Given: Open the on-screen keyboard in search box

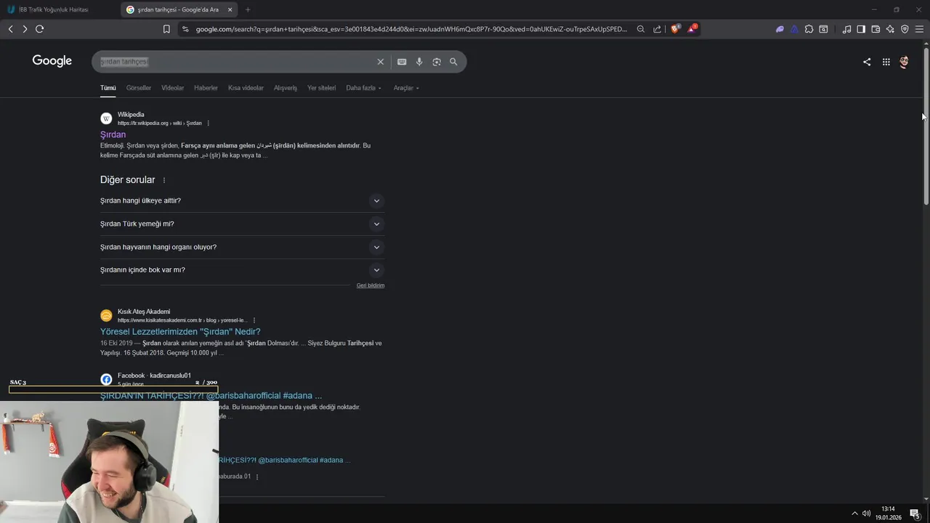Looking at the screenshot, I should tap(402, 62).
